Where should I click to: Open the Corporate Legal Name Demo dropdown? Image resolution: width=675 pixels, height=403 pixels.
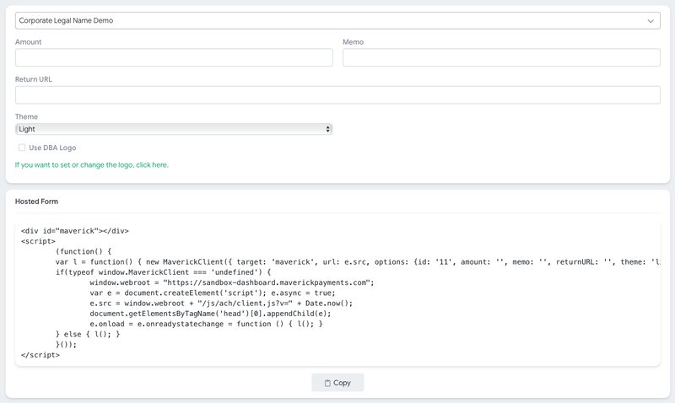click(x=337, y=20)
